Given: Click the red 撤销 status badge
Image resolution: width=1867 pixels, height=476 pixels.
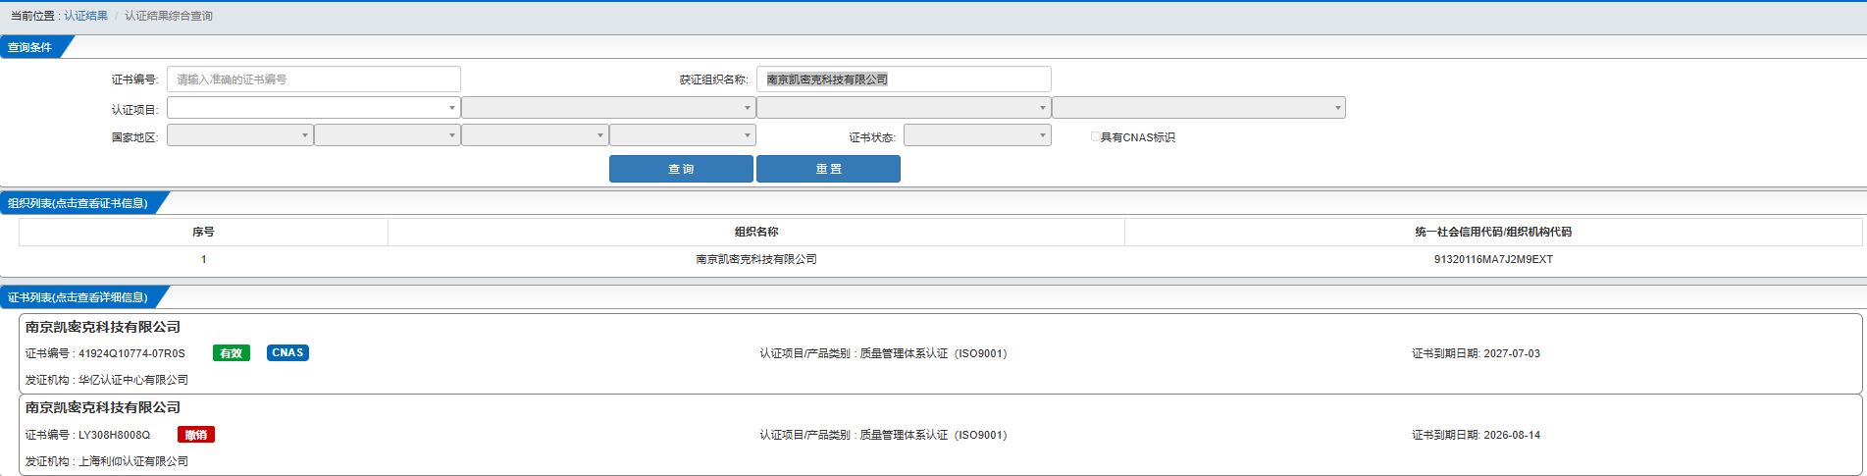Looking at the screenshot, I should pos(196,435).
